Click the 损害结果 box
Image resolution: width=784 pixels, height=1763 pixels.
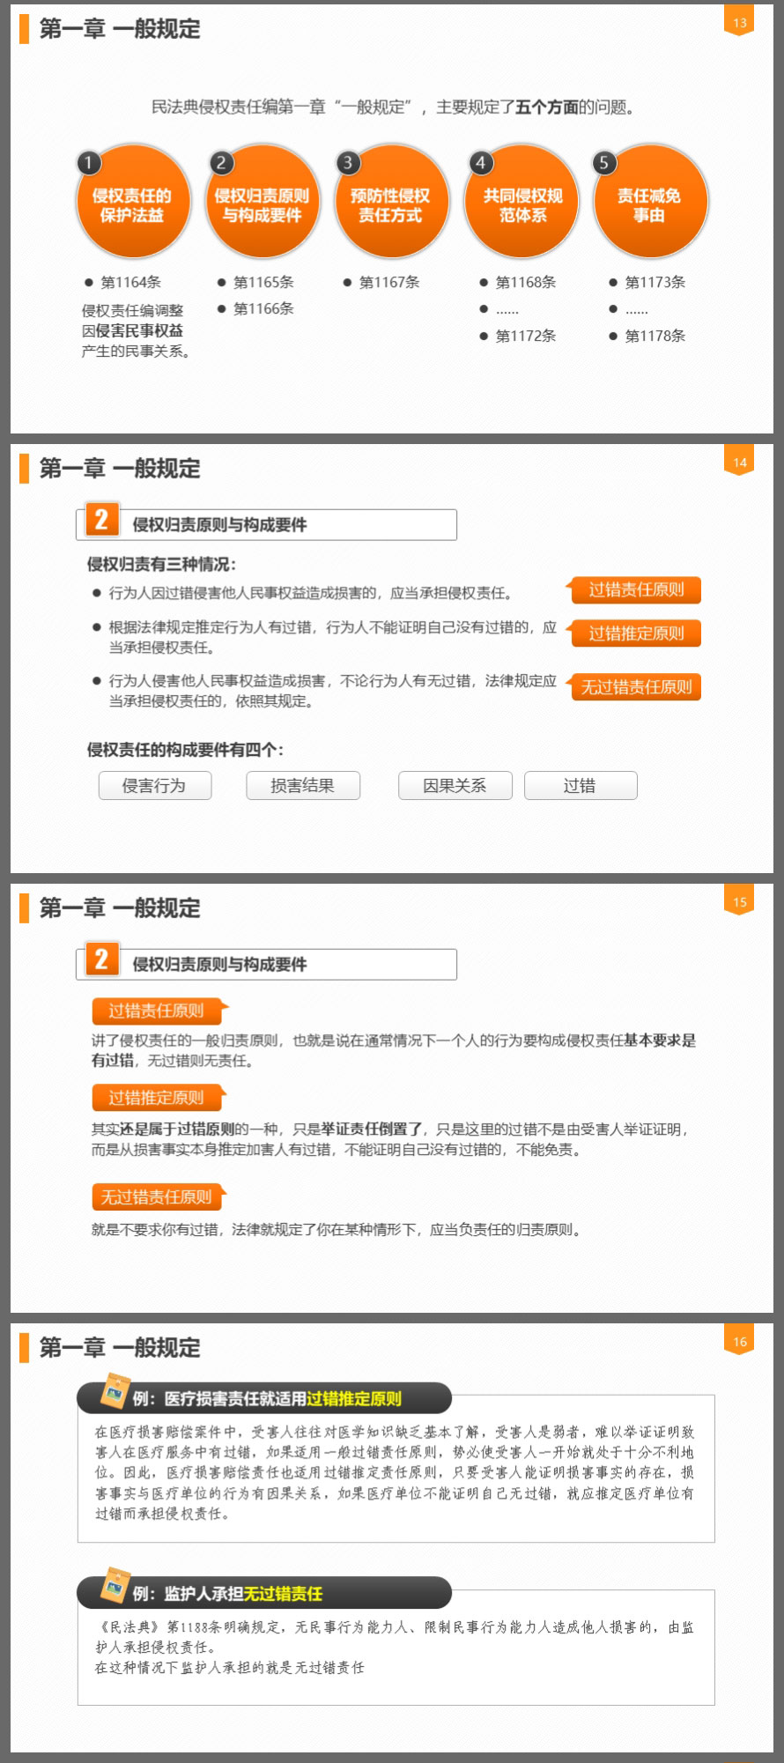[x=303, y=786]
